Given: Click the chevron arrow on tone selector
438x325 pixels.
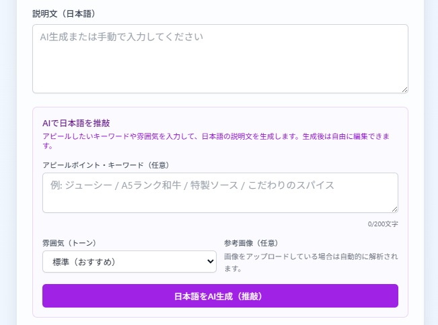Looking at the screenshot, I should coord(210,262).
